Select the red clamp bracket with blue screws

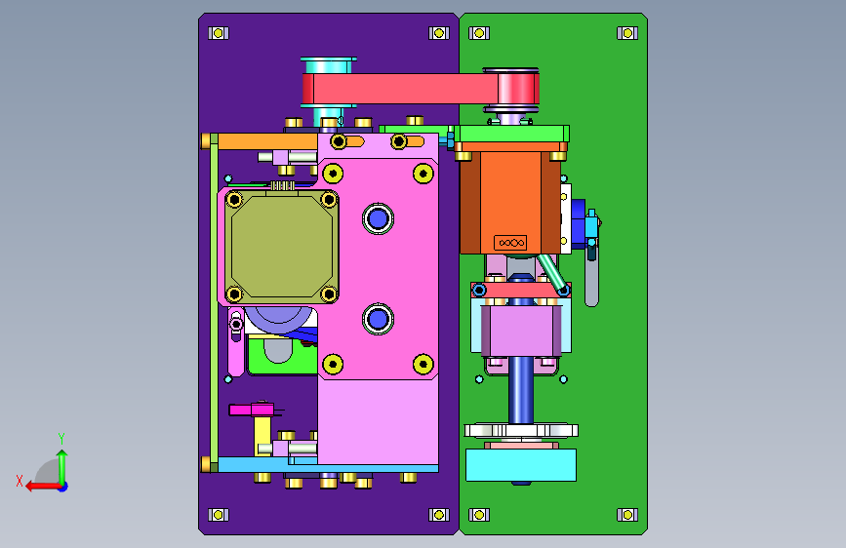click(x=521, y=291)
